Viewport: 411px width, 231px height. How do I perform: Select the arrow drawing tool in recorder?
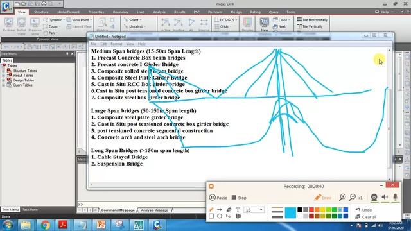(x=220, y=210)
